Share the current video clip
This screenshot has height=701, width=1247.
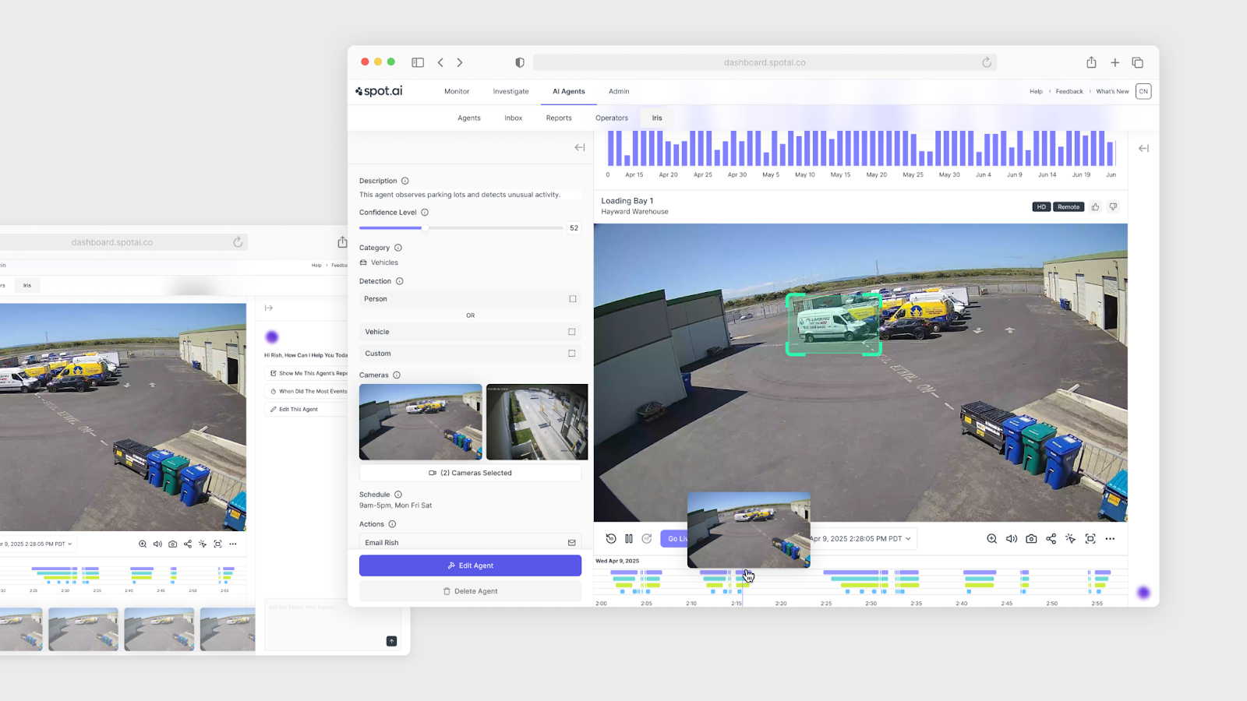[x=1051, y=538]
